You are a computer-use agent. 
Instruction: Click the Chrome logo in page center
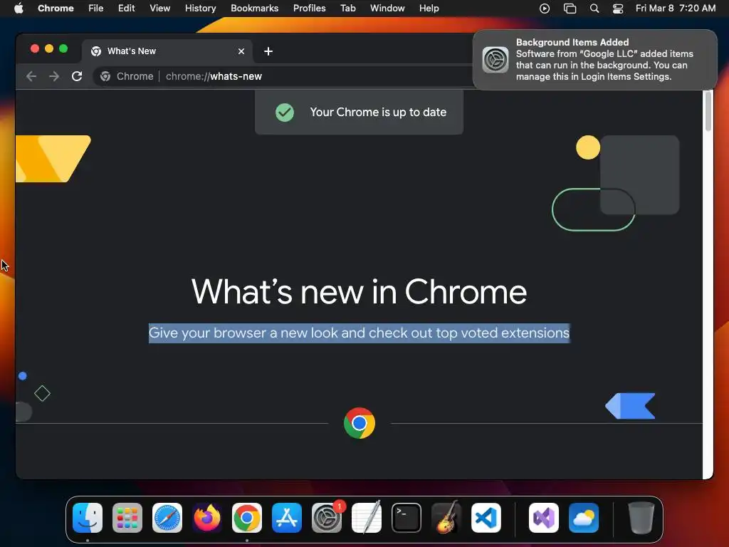tap(359, 423)
